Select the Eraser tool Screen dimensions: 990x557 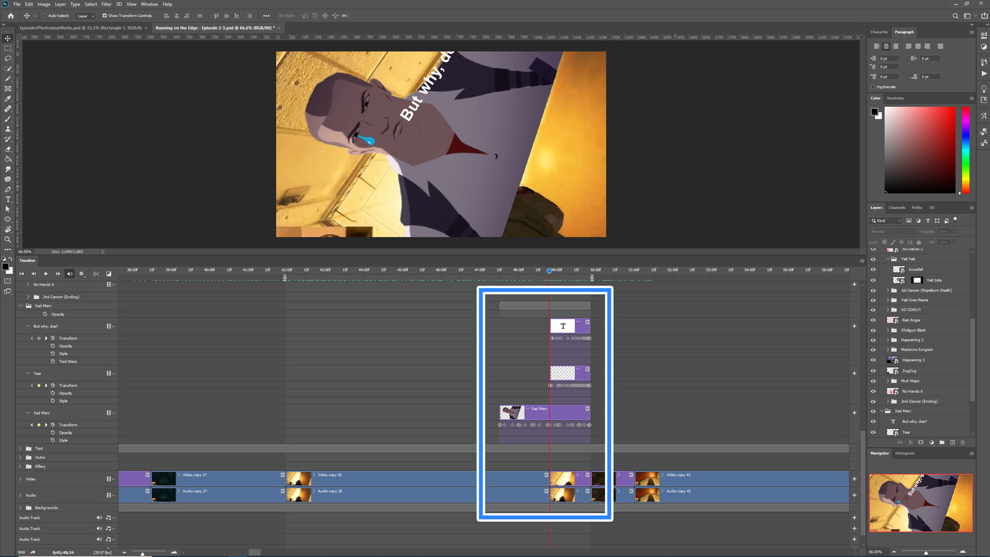tap(8, 149)
